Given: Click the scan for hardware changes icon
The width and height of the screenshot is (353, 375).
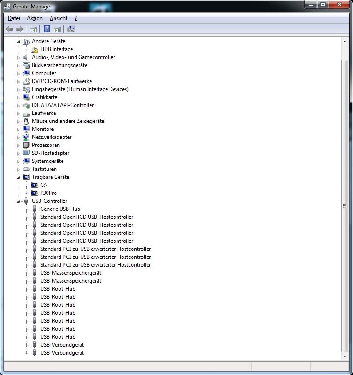Looking at the screenshot, I should coord(71,29).
